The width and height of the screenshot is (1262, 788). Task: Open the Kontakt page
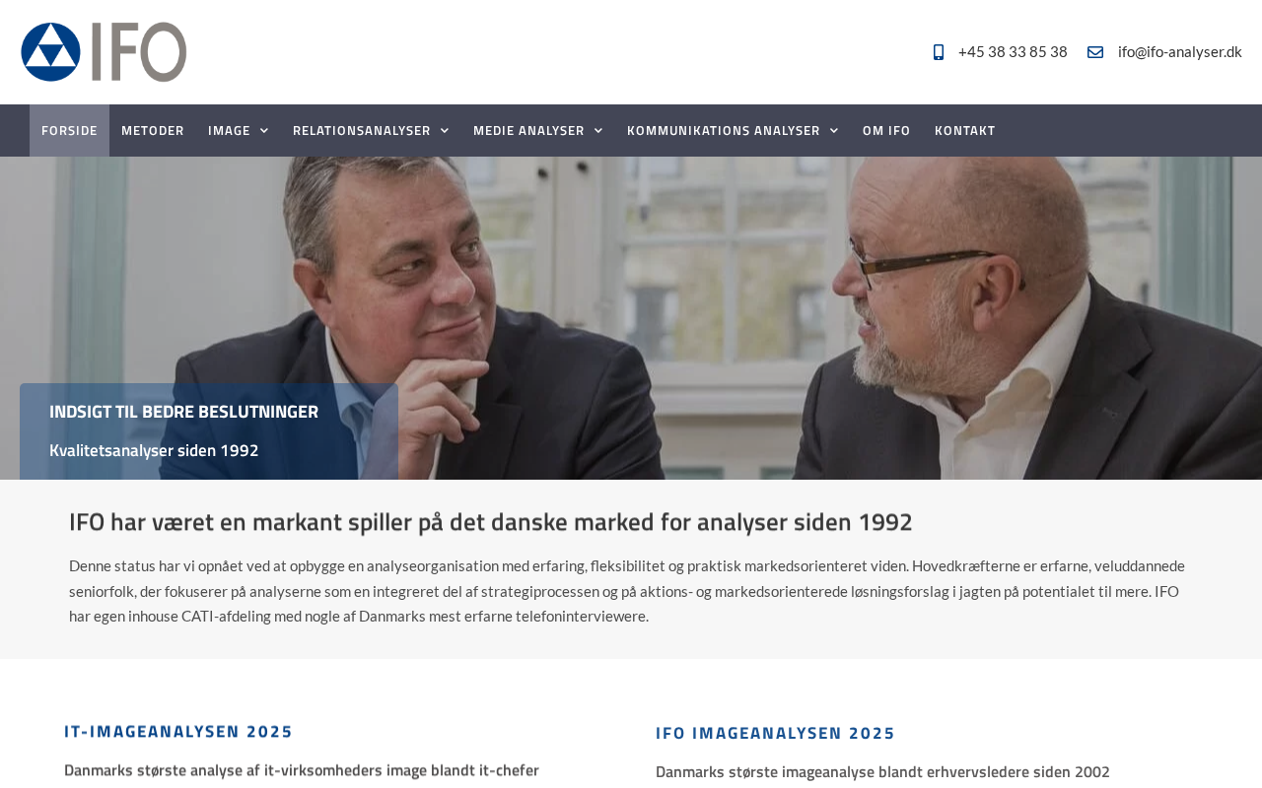click(x=965, y=131)
